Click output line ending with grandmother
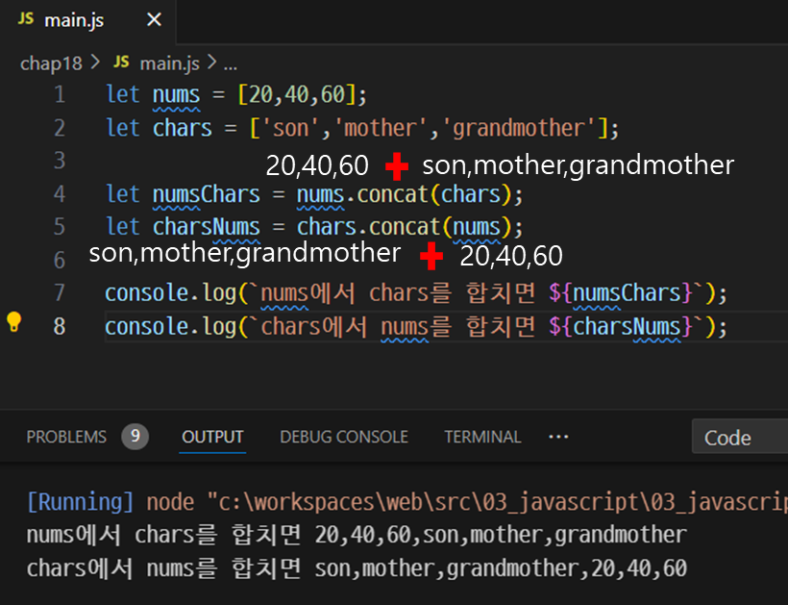Screen dimensions: 788x605 (357, 535)
